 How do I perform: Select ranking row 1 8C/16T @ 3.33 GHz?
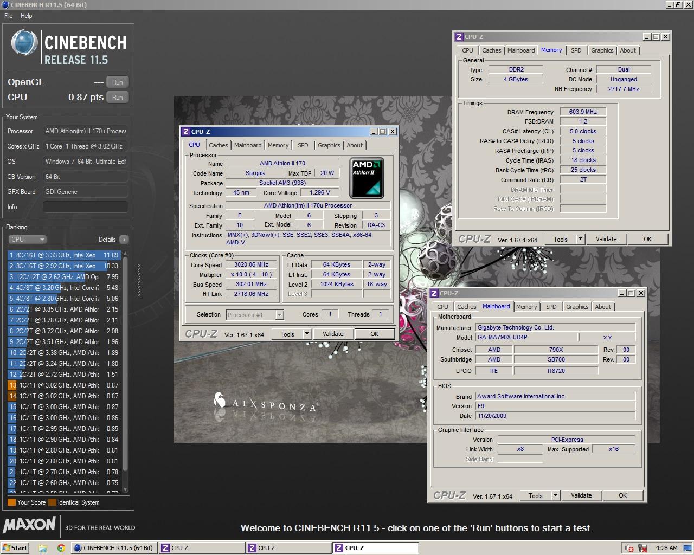[63, 255]
